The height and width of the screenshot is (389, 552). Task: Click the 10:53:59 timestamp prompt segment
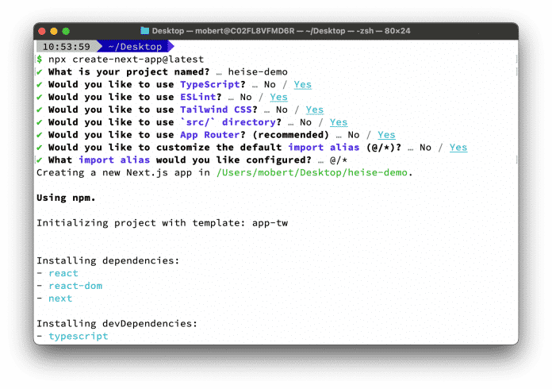pos(66,47)
